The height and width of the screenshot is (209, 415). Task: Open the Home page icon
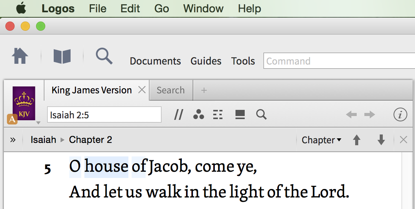[20, 56]
